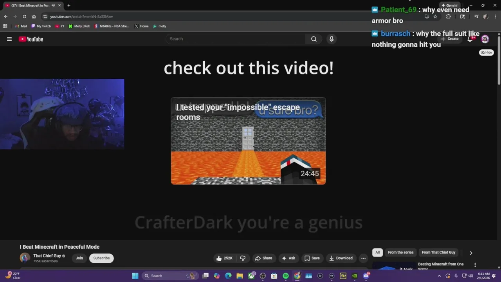This screenshot has width=501, height=282.
Task: Open the melly bookmark
Action: [x=160, y=26]
